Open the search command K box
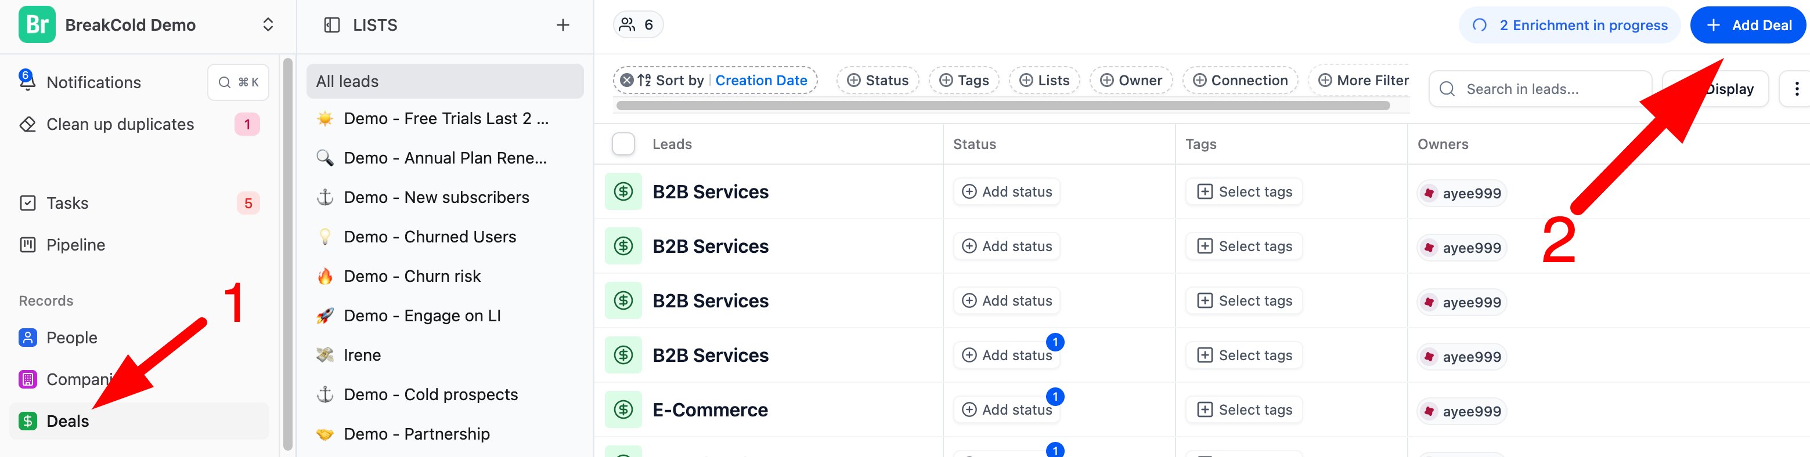This screenshot has width=1810, height=457. pos(238,82)
